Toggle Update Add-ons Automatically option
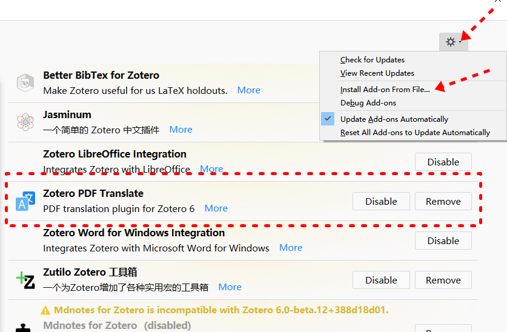Screen dimensions: 507x332 click(x=394, y=119)
